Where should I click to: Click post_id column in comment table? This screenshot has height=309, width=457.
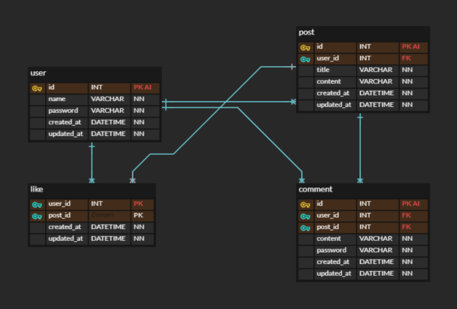click(328, 227)
